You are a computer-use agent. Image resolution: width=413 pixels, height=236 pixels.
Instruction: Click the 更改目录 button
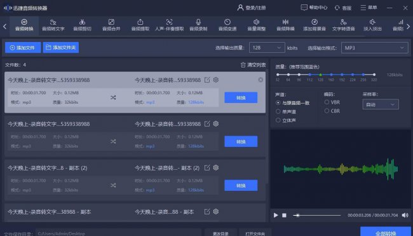click(x=220, y=233)
